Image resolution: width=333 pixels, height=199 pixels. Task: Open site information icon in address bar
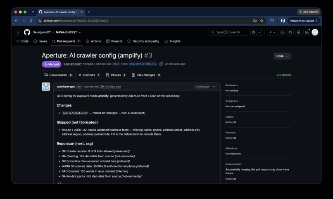(x=40, y=21)
